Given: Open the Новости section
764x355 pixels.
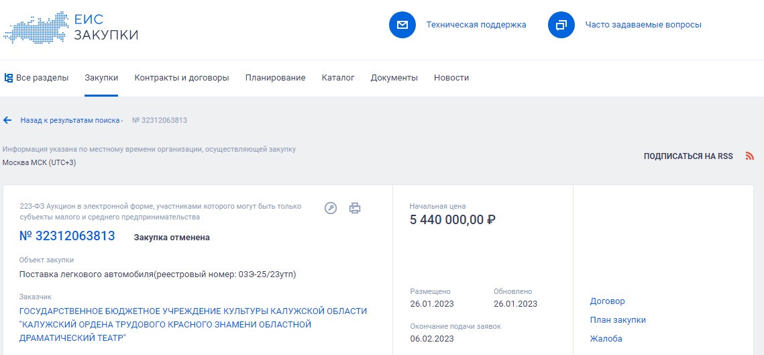Looking at the screenshot, I should (x=451, y=78).
